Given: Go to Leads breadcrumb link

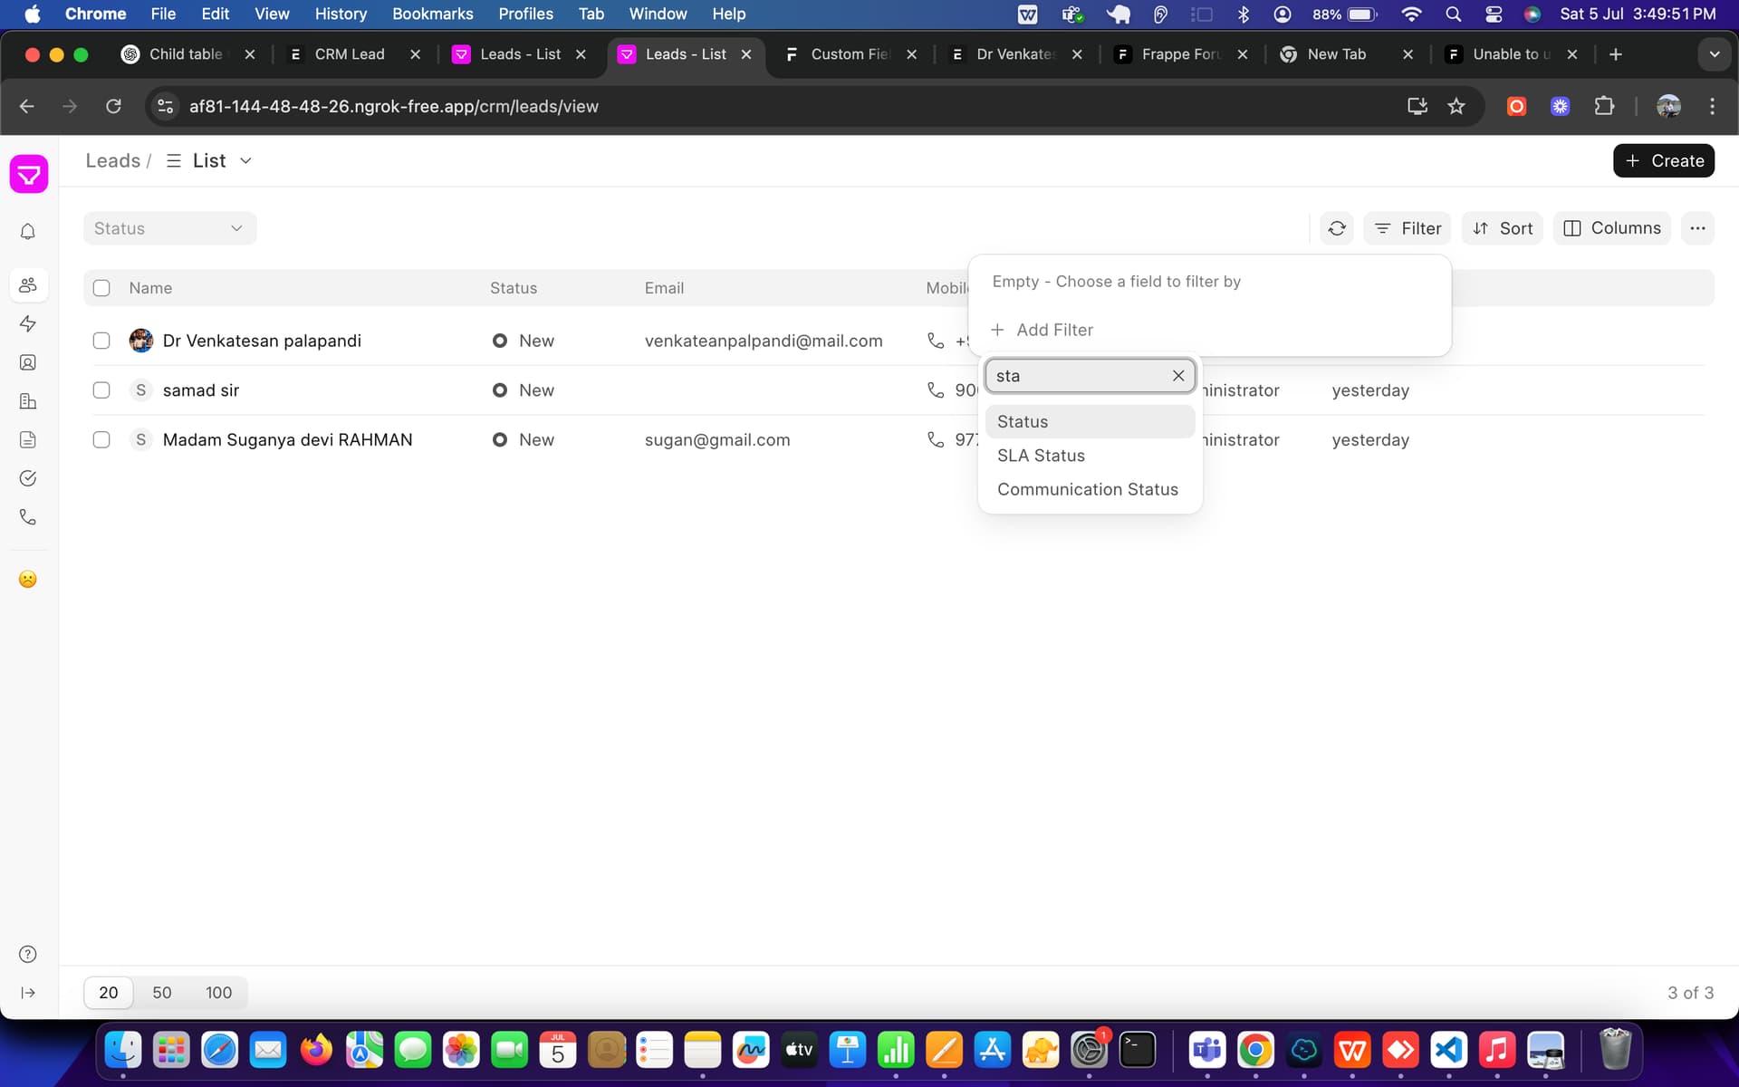Looking at the screenshot, I should click(113, 160).
